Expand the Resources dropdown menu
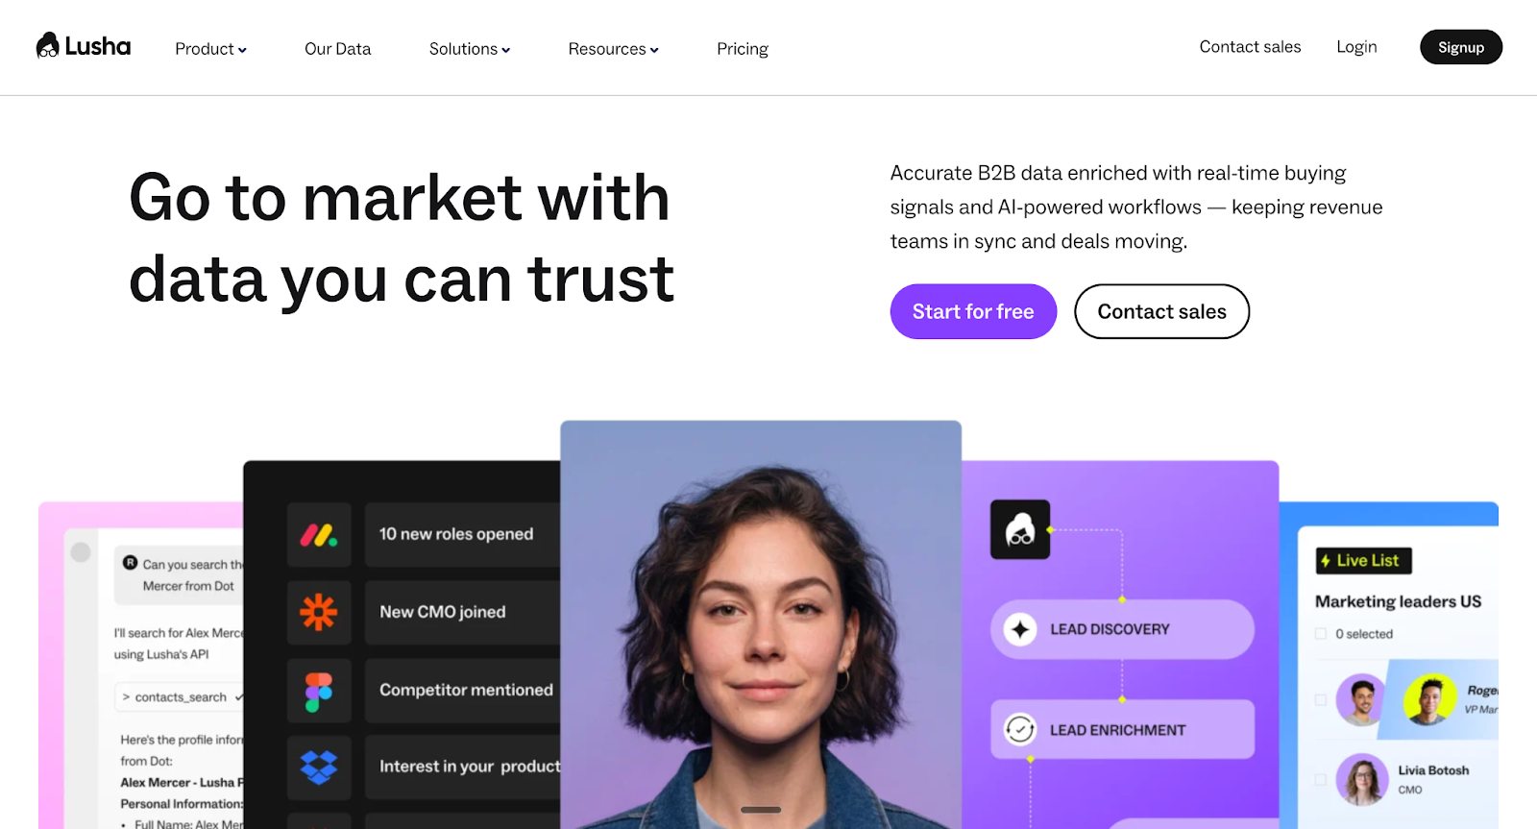Viewport: 1537px width, 829px height. pos(613,49)
